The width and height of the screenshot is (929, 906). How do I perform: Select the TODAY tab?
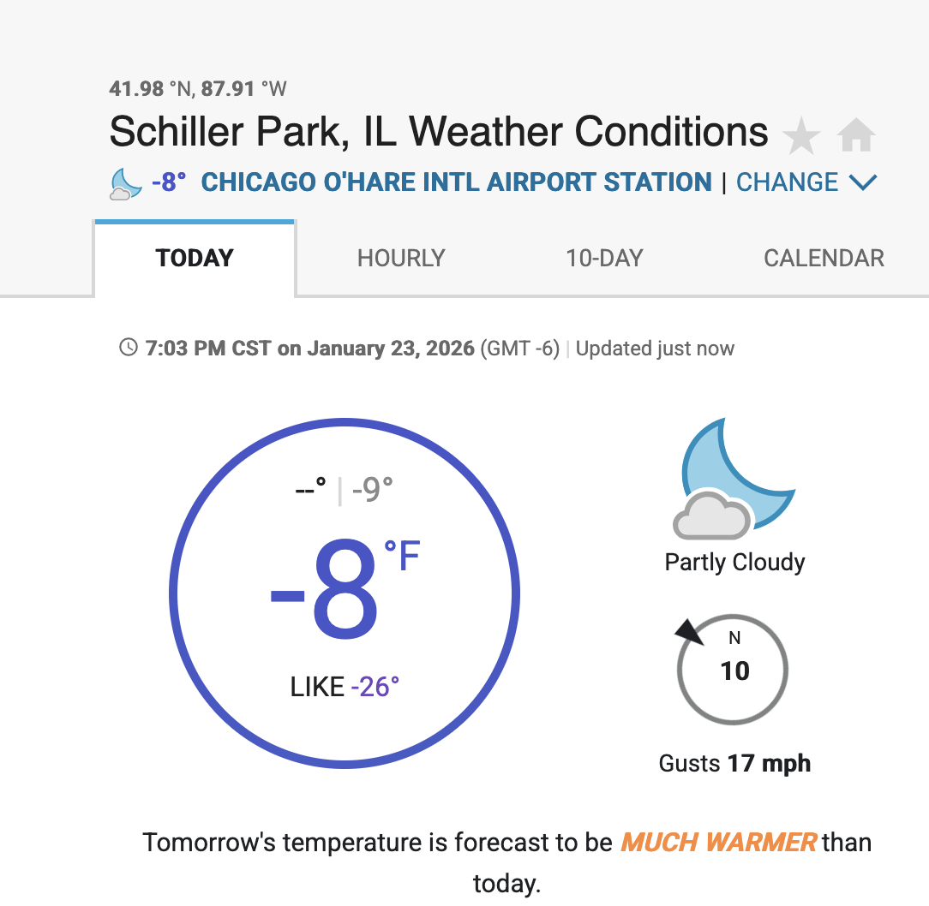(x=195, y=259)
